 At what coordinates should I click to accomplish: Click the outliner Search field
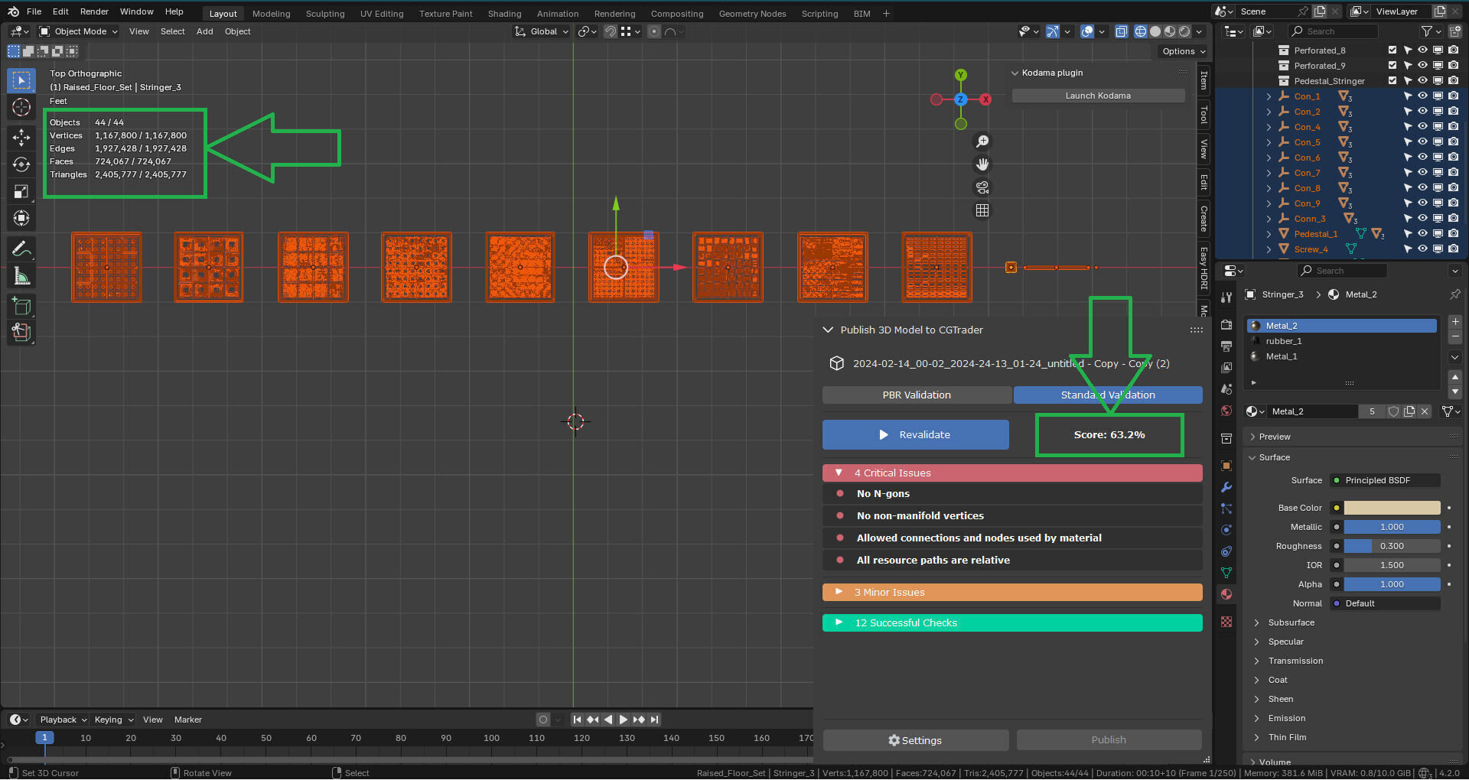(x=1334, y=31)
